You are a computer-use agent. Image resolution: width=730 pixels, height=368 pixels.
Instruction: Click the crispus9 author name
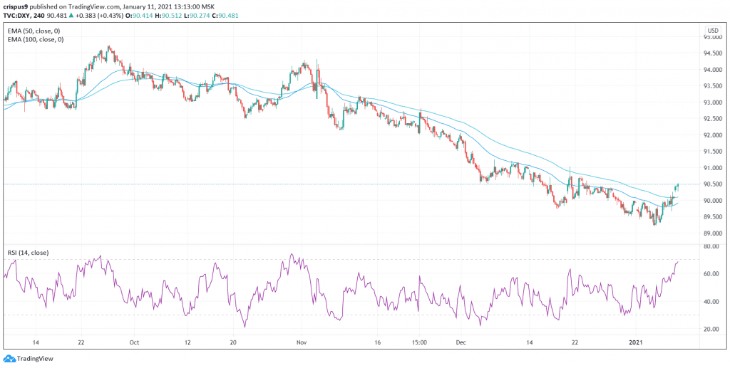click(16, 6)
